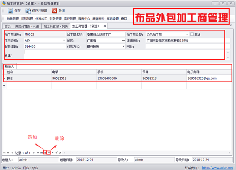
Task: Open the 信用级别 dropdown list
Action: coord(64,40)
